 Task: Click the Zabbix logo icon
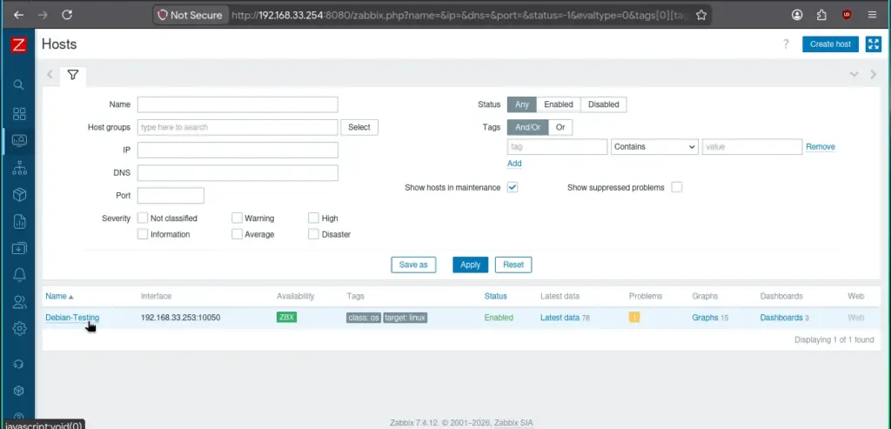point(19,45)
